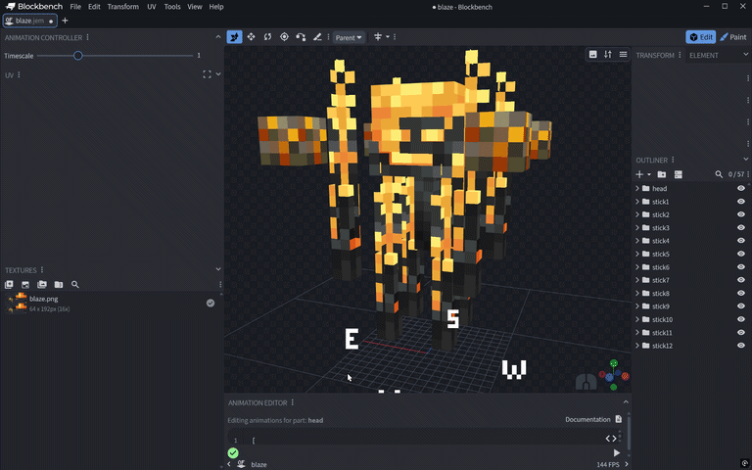The image size is (752, 470).
Task: Open the Documentation file icon
Action: pos(619,419)
